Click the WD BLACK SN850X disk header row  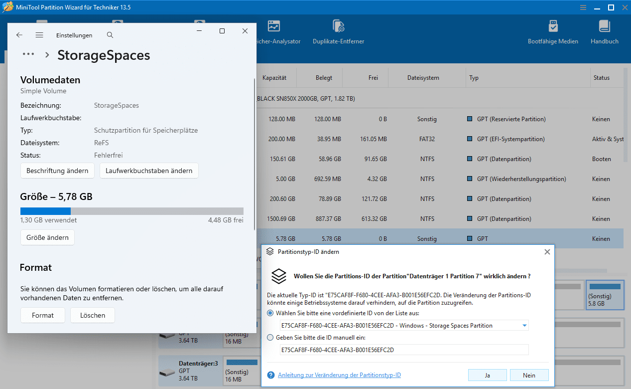tap(440, 99)
